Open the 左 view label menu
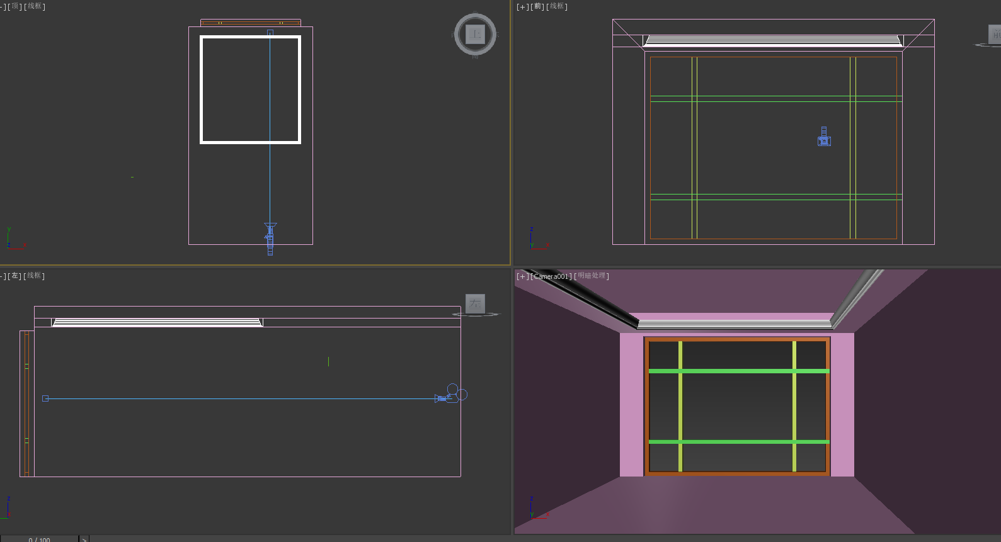Image resolution: width=1001 pixels, height=542 pixels. coord(15,276)
